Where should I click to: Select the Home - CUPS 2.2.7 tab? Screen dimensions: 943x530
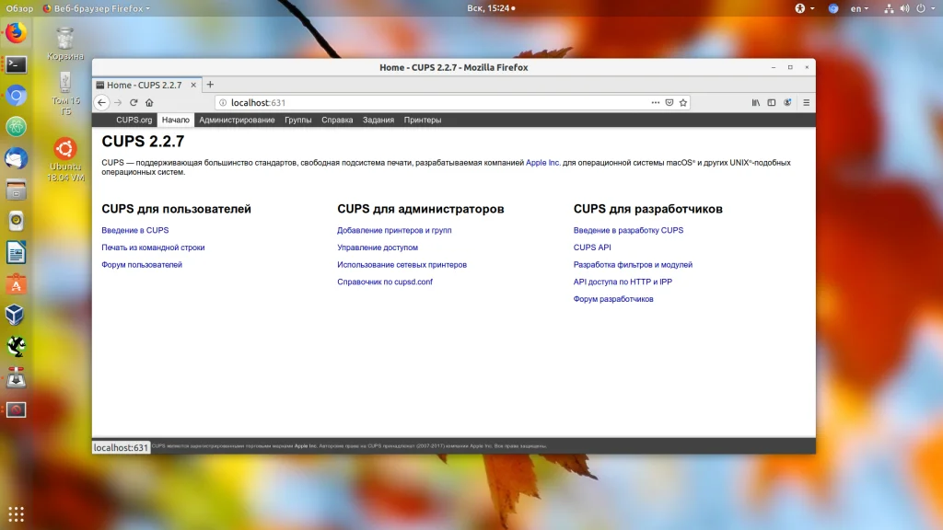click(147, 85)
